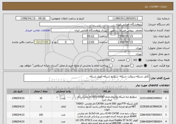176x124 pixels.
Task: Click the UC-CPL-STSC2 coupler item name
Action: click(x=107, y=122)
